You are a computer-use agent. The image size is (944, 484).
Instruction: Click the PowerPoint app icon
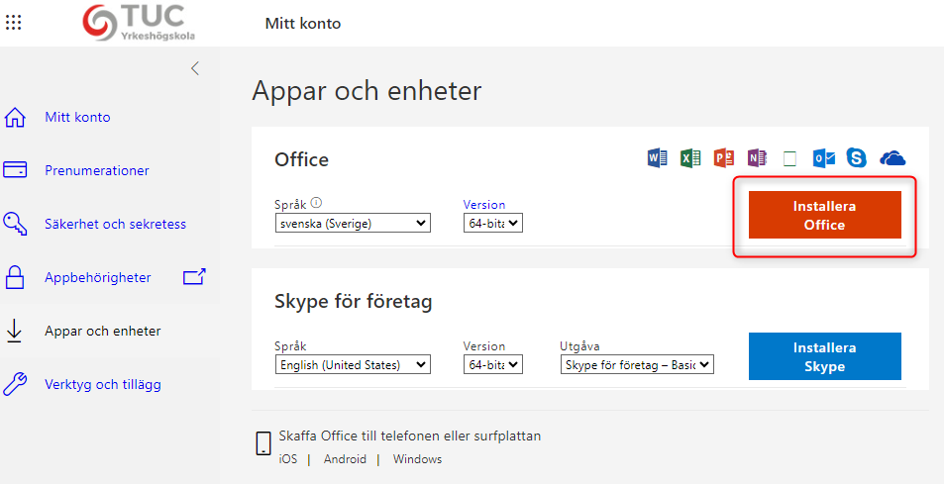(724, 158)
